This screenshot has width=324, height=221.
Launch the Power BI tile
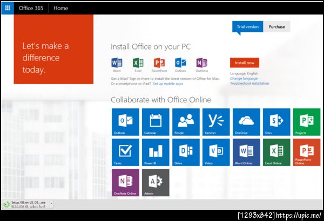(x=156, y=153)
